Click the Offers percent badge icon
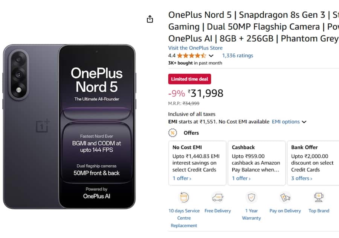 coord(173,133)
